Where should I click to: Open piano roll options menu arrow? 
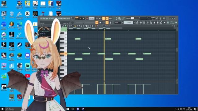tap(61, 26)
